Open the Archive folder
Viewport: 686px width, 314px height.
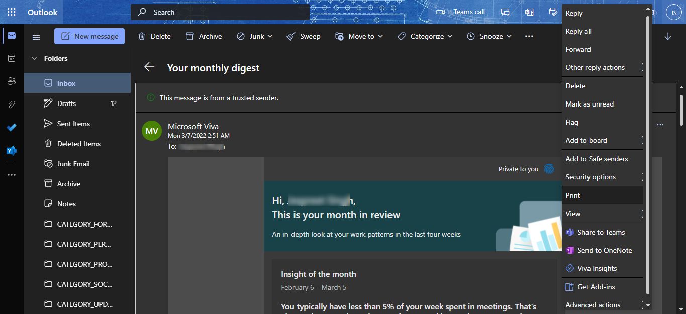[77, 184]
